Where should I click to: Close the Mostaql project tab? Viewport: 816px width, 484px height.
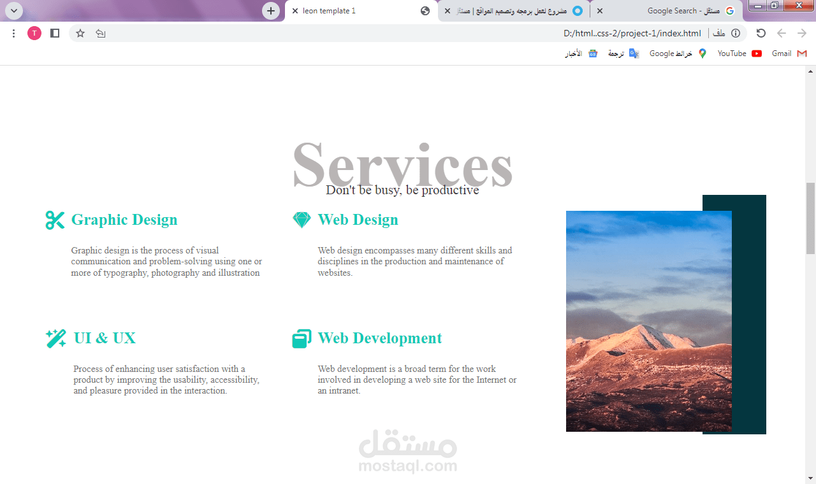pos(447,11)
